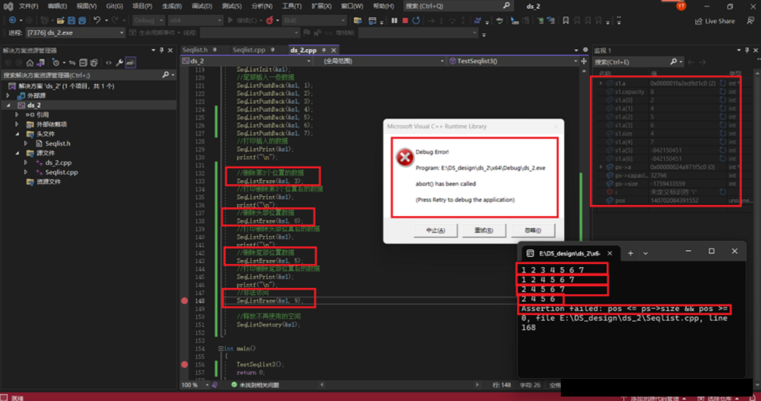Click the Navigate Backward icon

pos(12,20)
